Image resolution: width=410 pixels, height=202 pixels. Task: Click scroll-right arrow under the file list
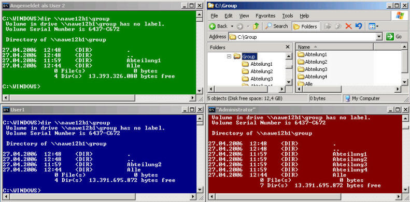click(398, 89)
